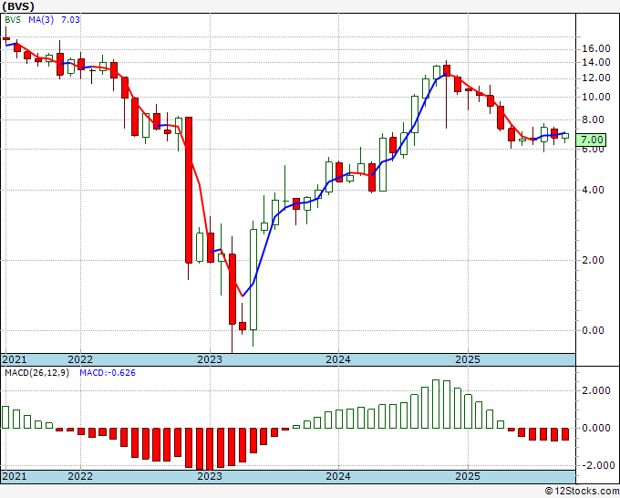The image size is (620, 498).
Task: Click the highlighted 7.00 current price box
Action: 591,140
